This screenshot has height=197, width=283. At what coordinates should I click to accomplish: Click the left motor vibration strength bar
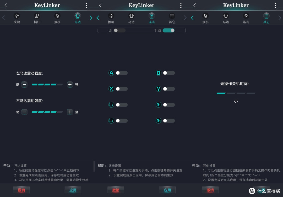point(47,84)
